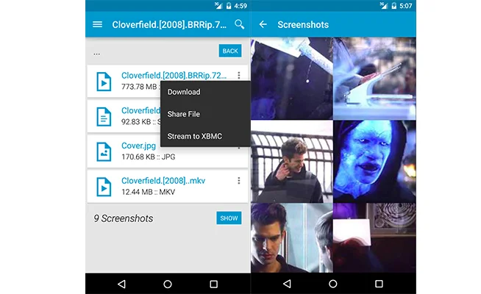
Task: Tap the Cloverfield title in the toolbar
Action: coord(169,24)
